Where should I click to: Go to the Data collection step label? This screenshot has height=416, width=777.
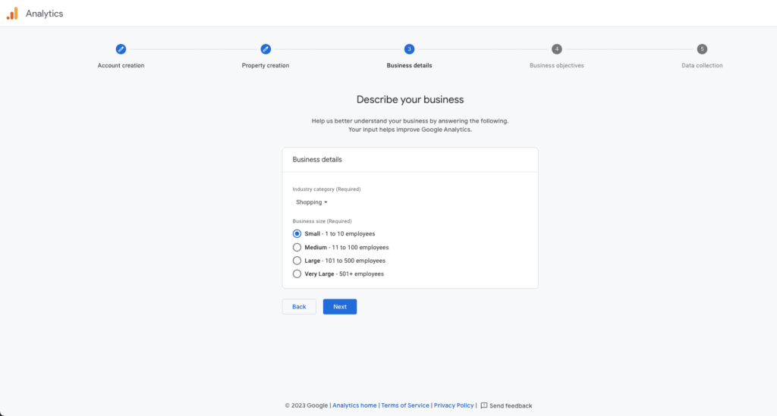coord(702,65)
